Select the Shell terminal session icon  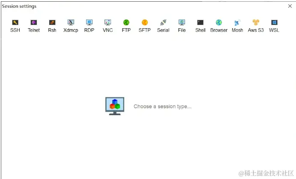(x=200, y=23)
